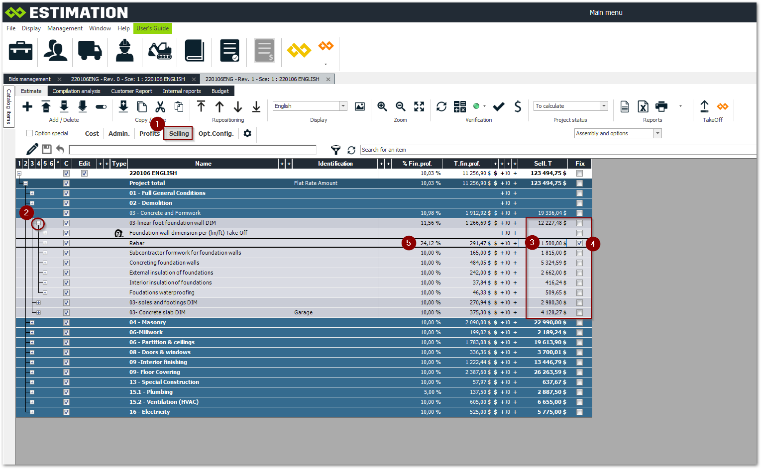Expand the 02 - Demolition tree node
The height and width of the screenshot is (469, 761).
tap(32, 203)
